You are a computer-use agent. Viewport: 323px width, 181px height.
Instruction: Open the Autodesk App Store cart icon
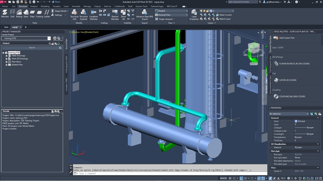[x=284, y=2]
